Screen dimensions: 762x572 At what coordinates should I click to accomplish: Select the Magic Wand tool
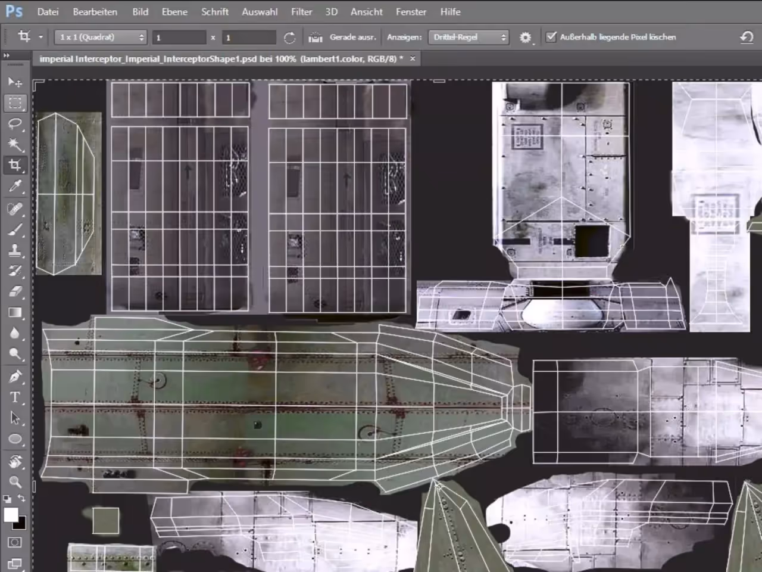pos(15,144)
